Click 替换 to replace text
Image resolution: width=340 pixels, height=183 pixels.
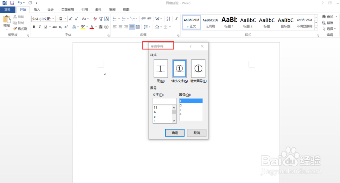[328, 23]
